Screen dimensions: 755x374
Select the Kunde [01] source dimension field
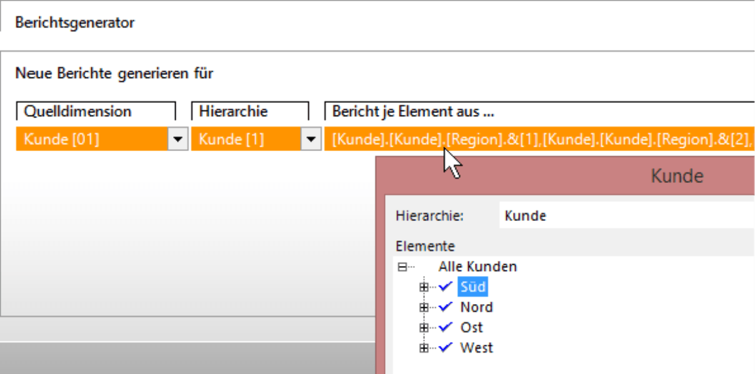[x=92, y=140]
